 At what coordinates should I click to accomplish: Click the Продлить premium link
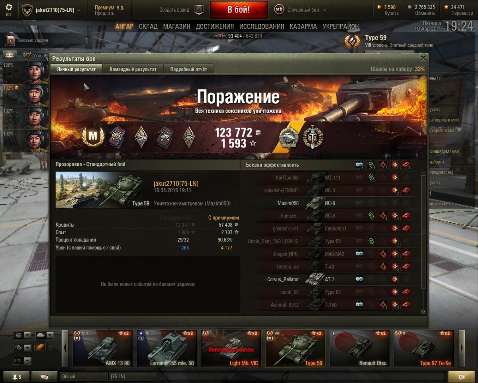[x=104, y=13]
